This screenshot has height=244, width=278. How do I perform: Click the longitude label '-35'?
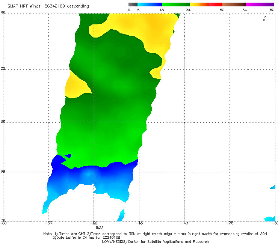click(230, 223)
